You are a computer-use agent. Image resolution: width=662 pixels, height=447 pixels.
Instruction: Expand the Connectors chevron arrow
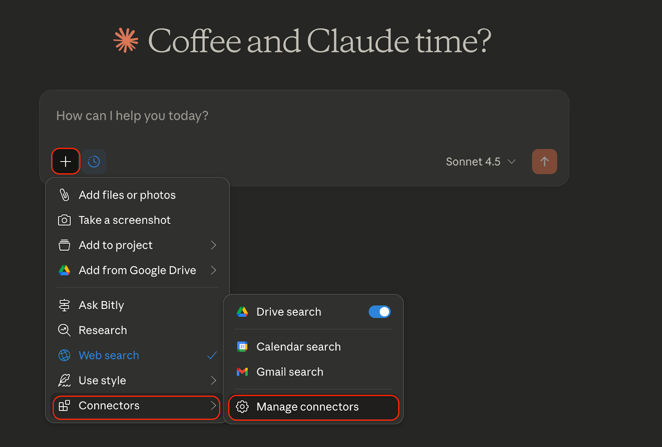[213, 406]
